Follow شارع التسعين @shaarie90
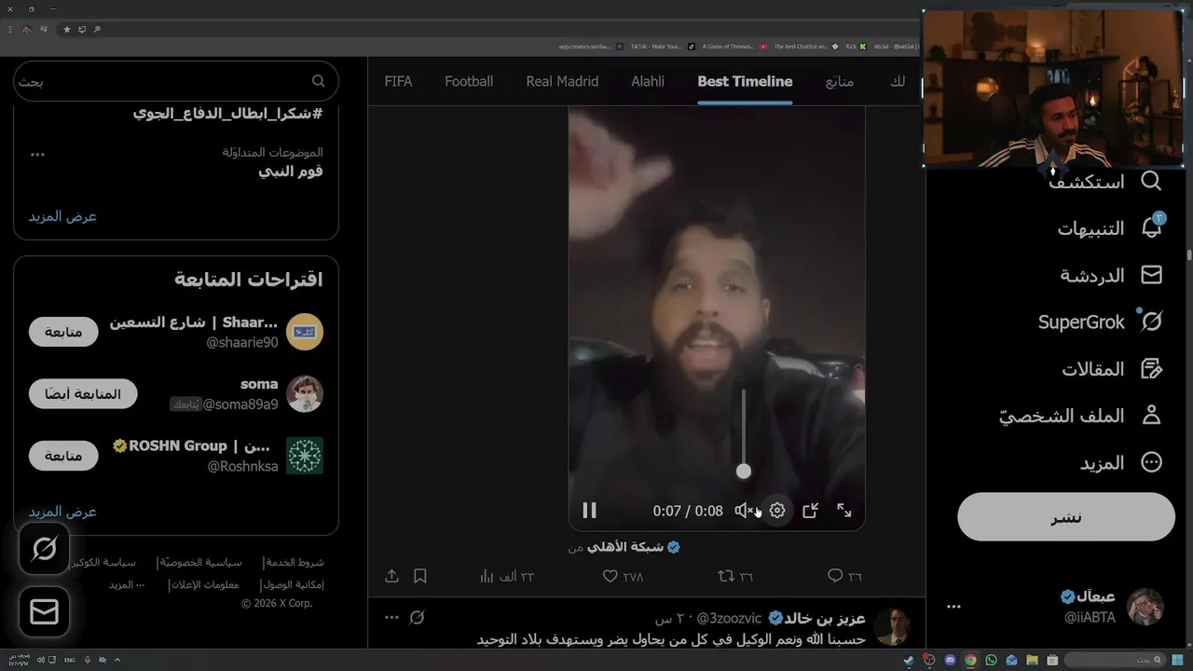This screenshot has height=671, width=1193. coord(63,332)
